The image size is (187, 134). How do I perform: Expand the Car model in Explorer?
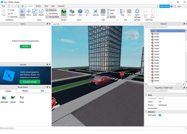[149, 31]
